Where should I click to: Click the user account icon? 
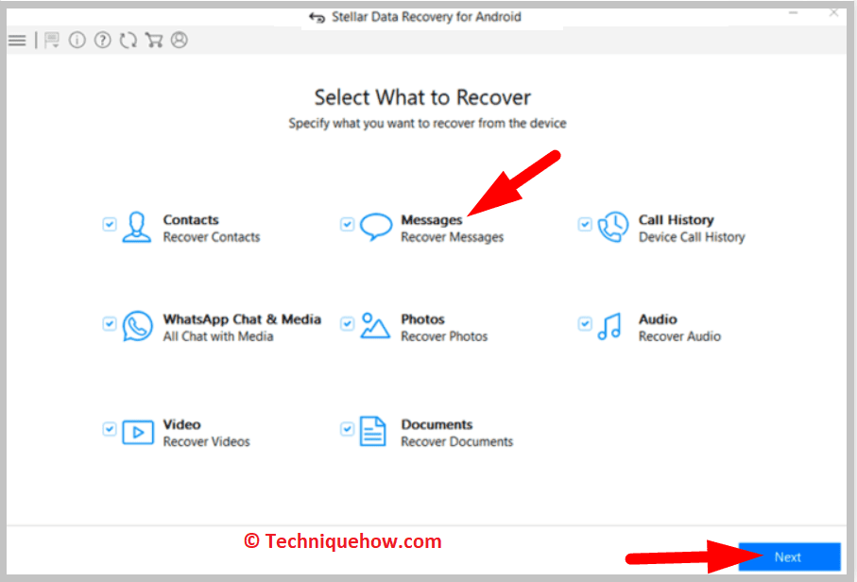tap(180, 40)
